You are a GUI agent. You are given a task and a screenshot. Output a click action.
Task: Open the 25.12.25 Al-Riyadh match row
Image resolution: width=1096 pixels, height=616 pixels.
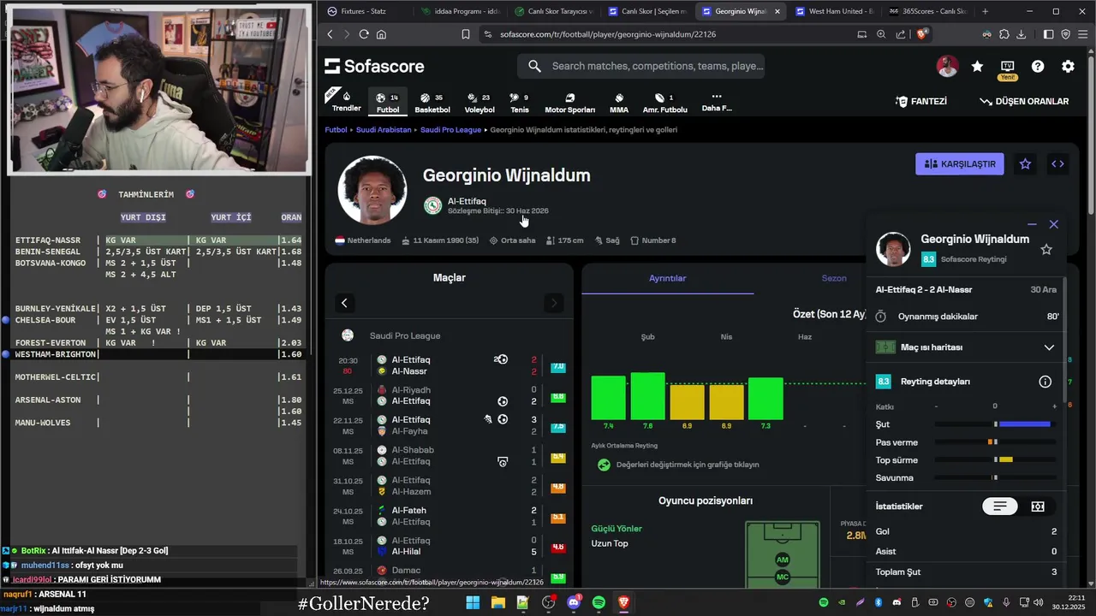coord(449,395)
